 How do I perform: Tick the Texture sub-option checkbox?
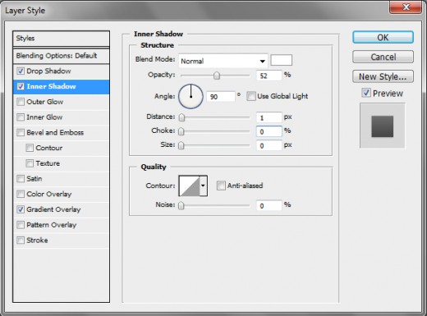(30, 163)
